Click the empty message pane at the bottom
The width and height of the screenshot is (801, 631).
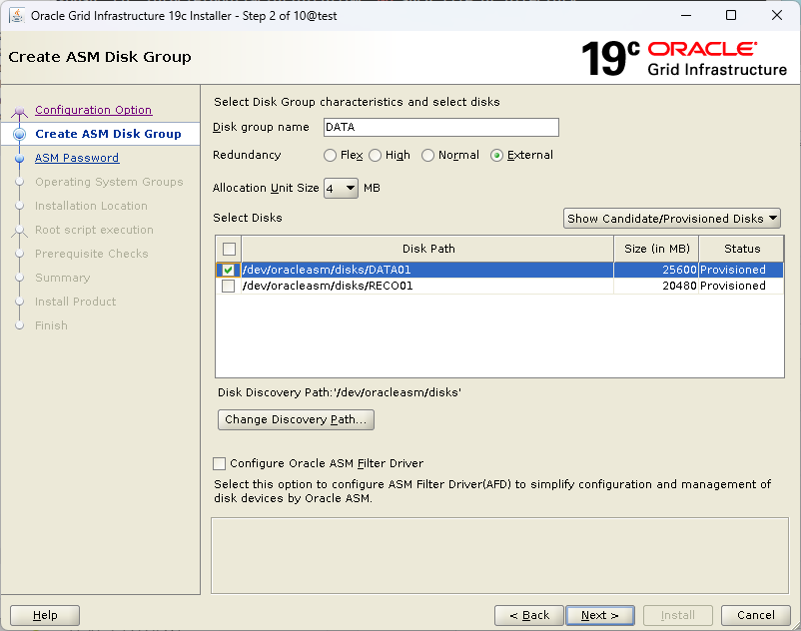click(499, 556)
